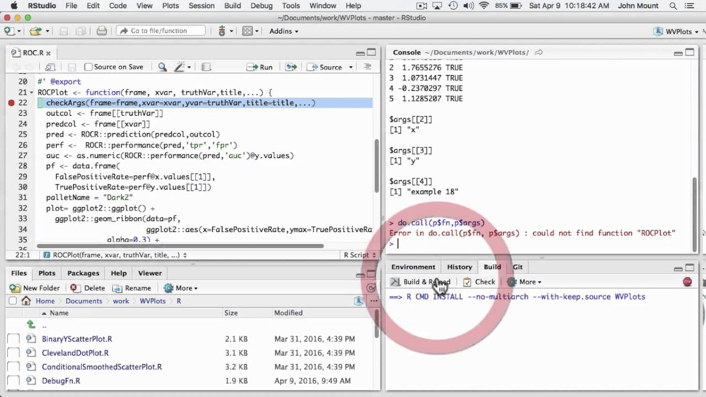This screenshot has height=397, width=706.
Task: Open the More dropdown in Build pane
Action: click(x=524, y=282)
